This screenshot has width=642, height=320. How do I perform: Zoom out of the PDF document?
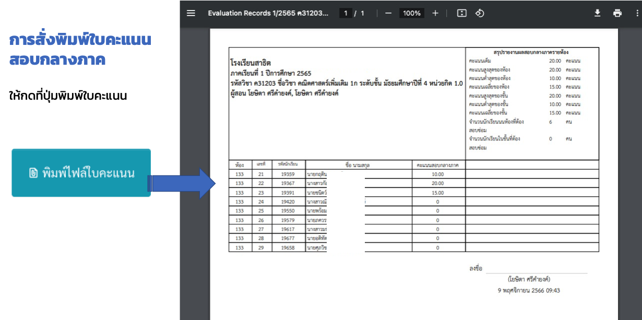pos(388,13)
